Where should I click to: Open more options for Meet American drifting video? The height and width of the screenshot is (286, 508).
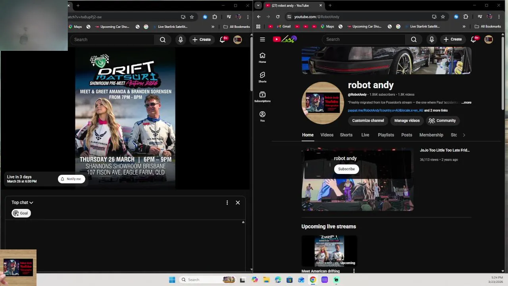point(354,271)
